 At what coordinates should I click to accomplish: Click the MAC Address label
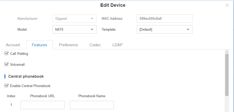pyautogui.click(x=112, y=18)
